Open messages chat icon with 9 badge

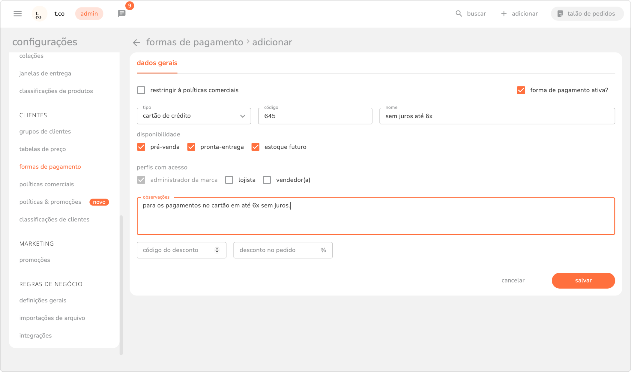pos(122,13)
